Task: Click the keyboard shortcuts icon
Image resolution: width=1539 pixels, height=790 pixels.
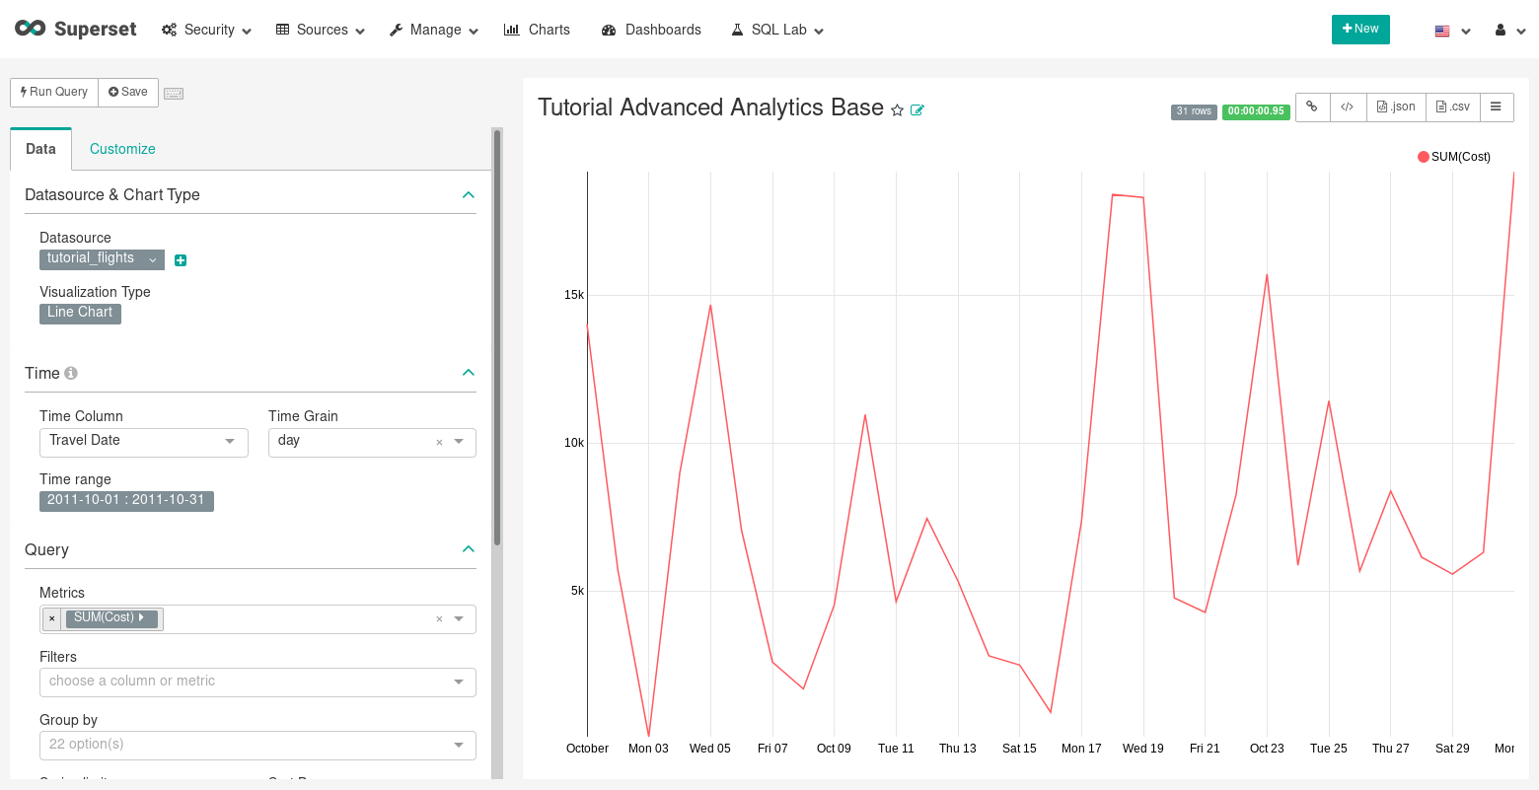Action: tap(174, 93)
